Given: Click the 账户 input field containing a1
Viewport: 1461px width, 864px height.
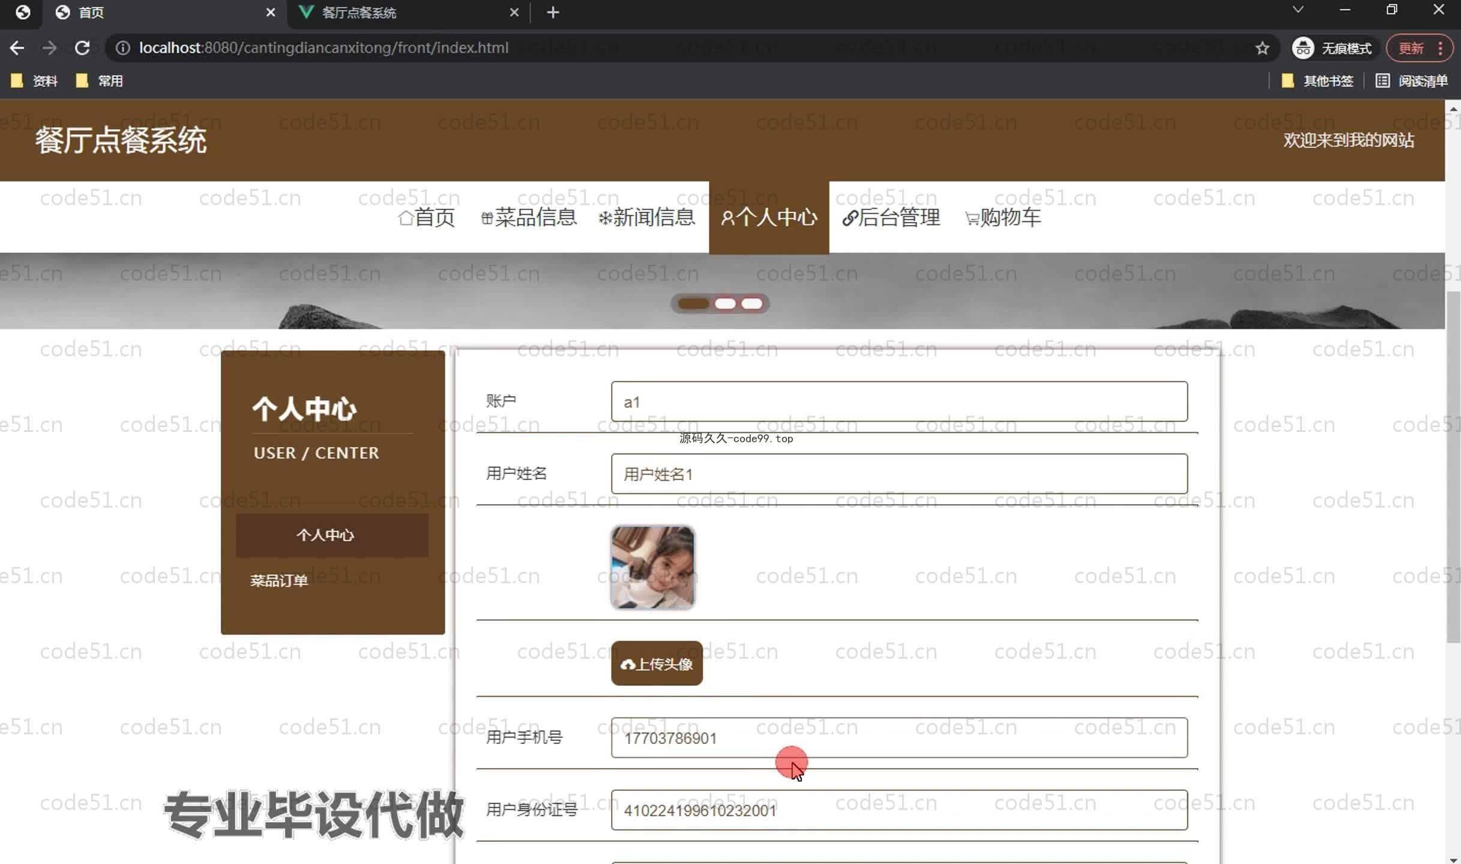Looking at the screenshot, I should [x=899, y=401].
